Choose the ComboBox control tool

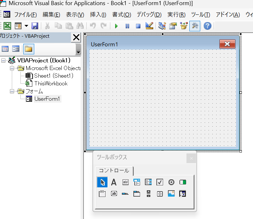coord(137,182)
